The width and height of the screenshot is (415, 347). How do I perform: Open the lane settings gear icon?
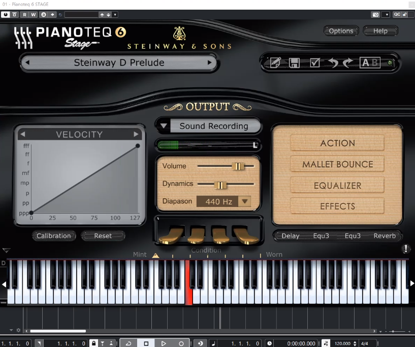click(x=18, y=330)
